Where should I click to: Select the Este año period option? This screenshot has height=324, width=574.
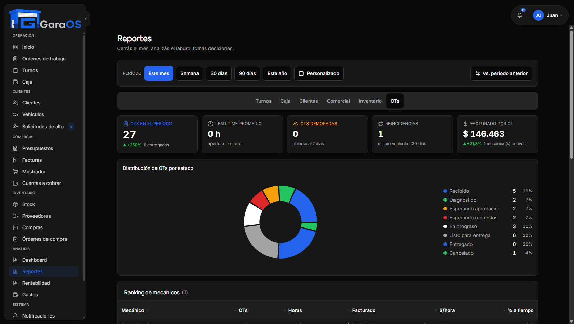click(277, 73)
